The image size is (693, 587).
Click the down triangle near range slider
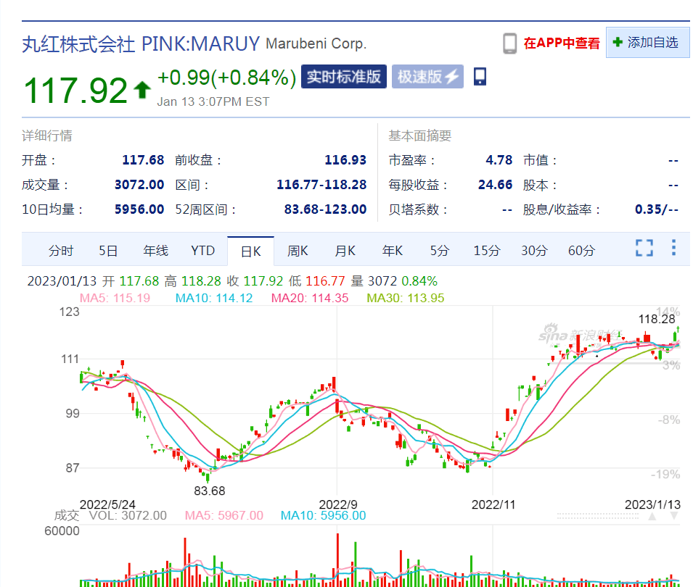pos(674,516)
